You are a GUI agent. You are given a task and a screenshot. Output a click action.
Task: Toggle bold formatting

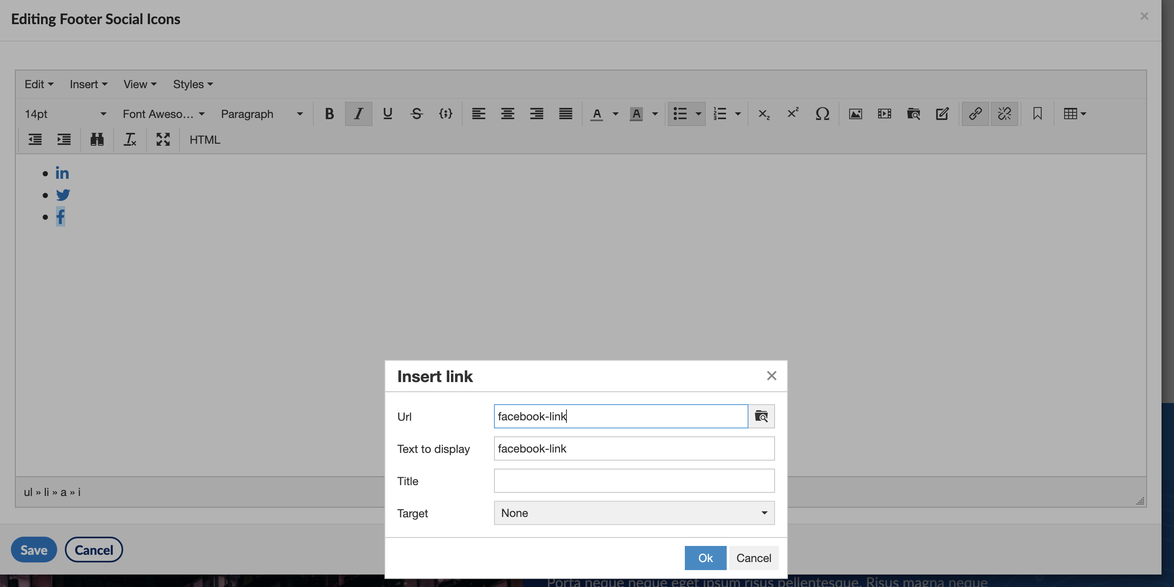[x=329, y=114]
